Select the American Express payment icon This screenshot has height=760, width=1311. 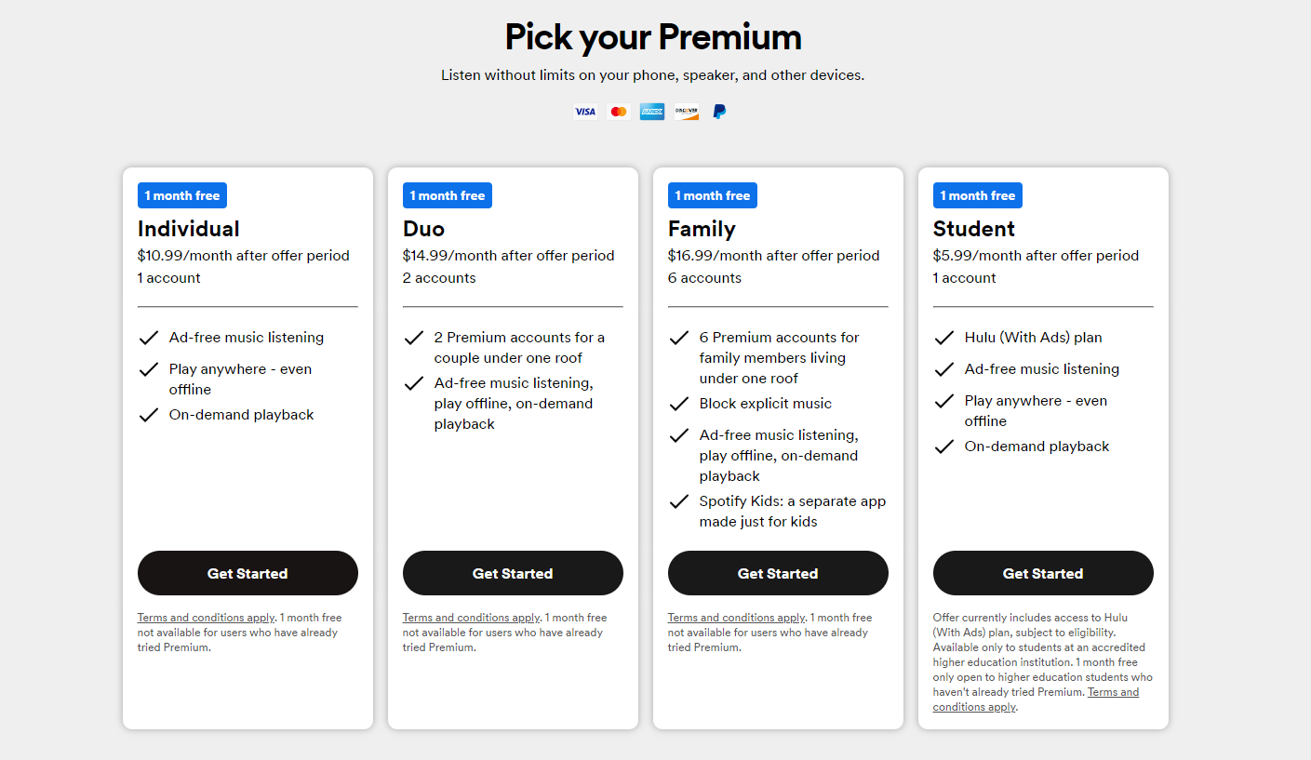(x=651, y=111)
